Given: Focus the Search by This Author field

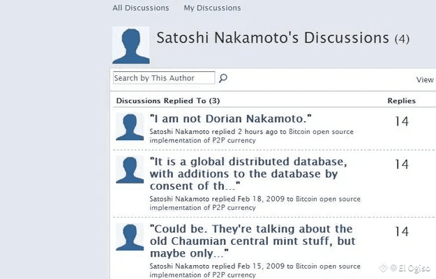Looking at the screenshot, I should [164, 78].
